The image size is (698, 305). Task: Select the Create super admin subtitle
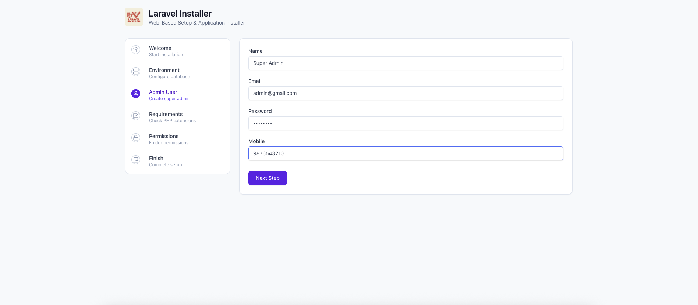click(169, 98)
